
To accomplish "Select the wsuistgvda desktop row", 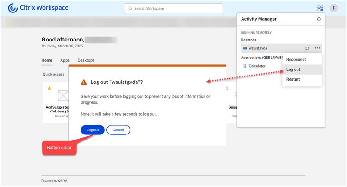I will click(281, 48).
